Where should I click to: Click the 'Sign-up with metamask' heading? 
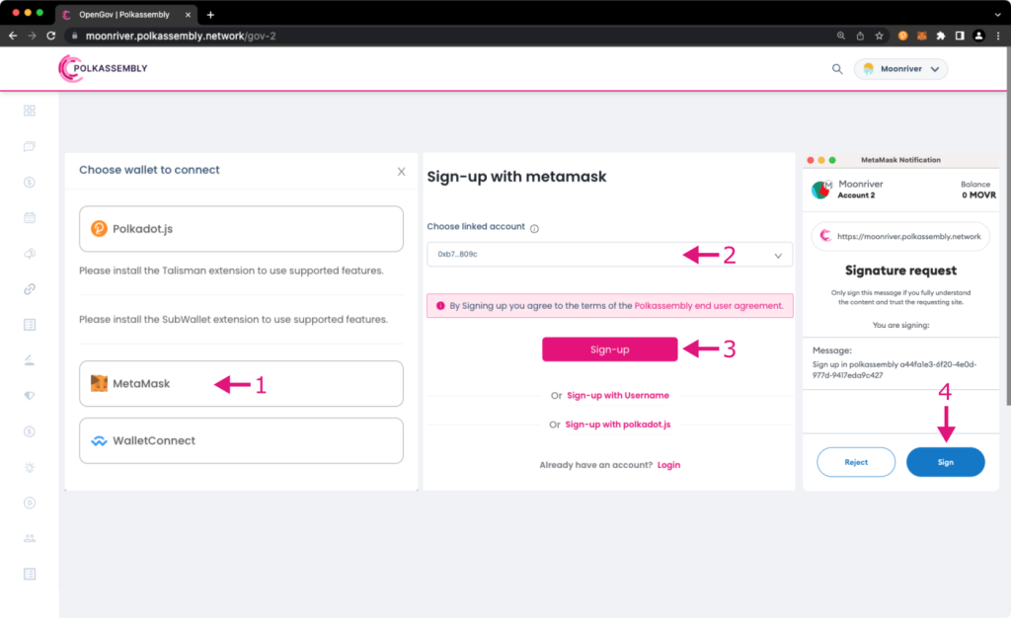pyautogui.click(x=516, y=177)
